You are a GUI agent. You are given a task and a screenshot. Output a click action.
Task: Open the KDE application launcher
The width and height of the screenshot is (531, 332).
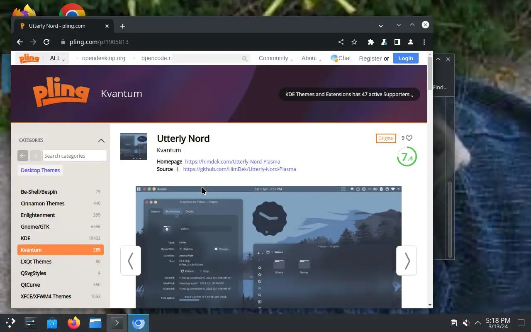point(10,322)
